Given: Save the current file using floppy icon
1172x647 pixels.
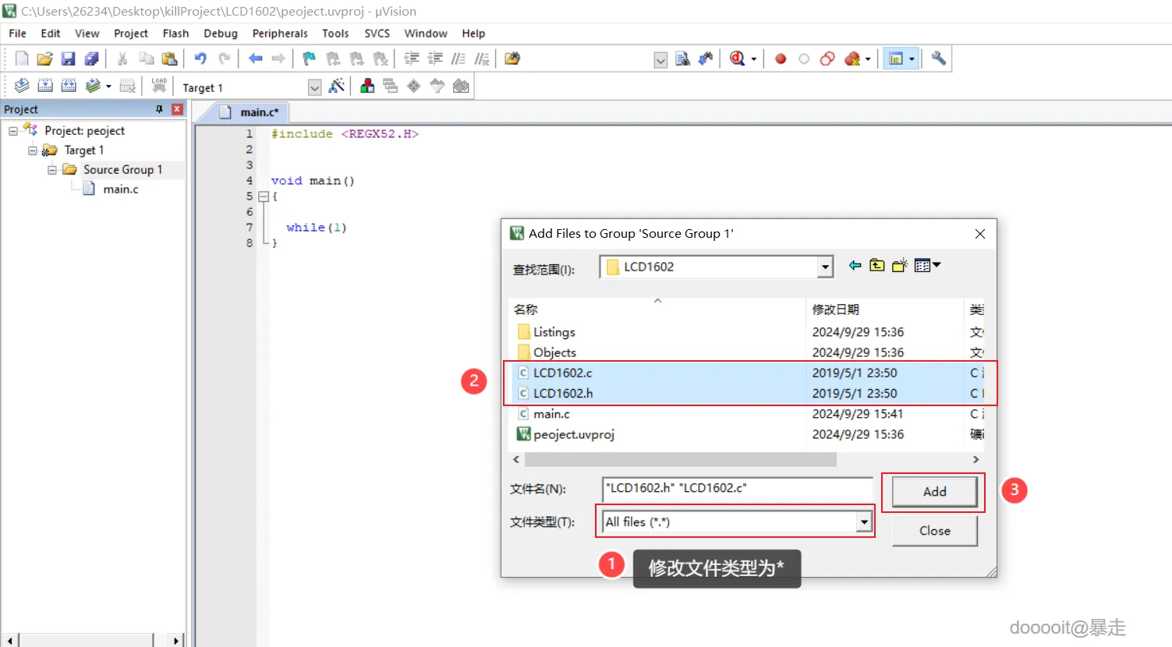Looking at the screenshot, I should pos(69,58).
